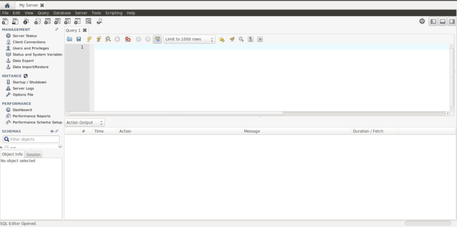Click the Home tab house icon
This screenshot has width=457, height=227.
click(x=7, y=5)
